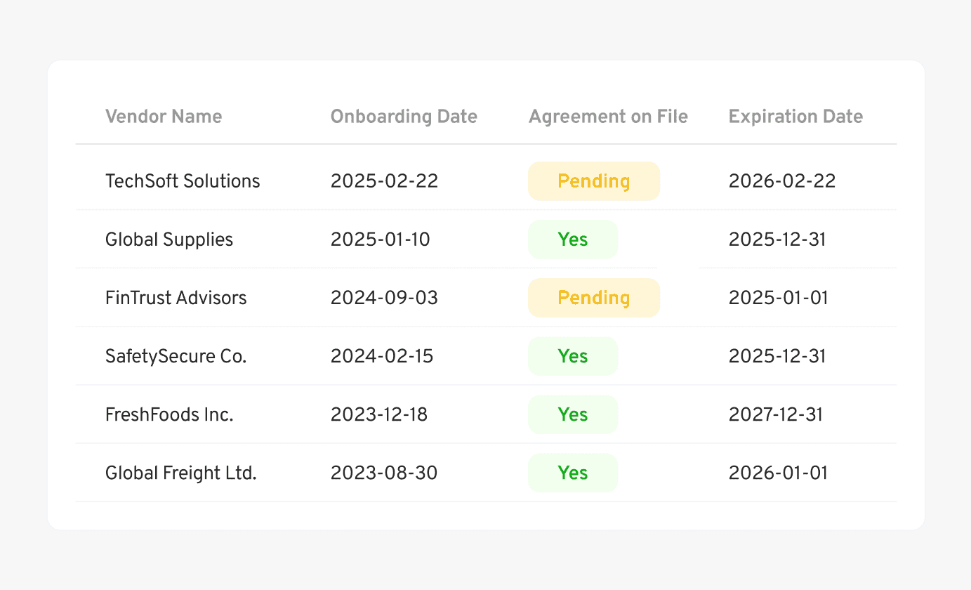Screen dimensions: 971x590
Task: Select the 2025-02-22 onboarding date cell
Action: click(384, 181)
